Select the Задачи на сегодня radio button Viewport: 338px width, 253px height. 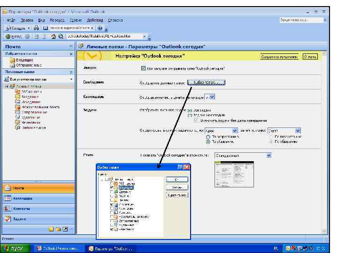[x=190, y=116]
